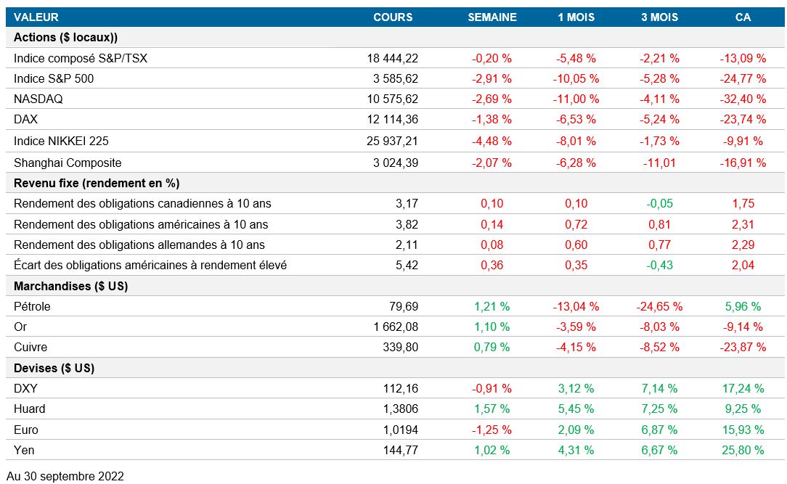Click the S&P 500 weekly change -2,91 %

point(492,78)
